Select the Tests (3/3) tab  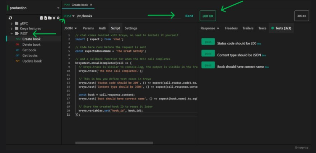[281, 28]
